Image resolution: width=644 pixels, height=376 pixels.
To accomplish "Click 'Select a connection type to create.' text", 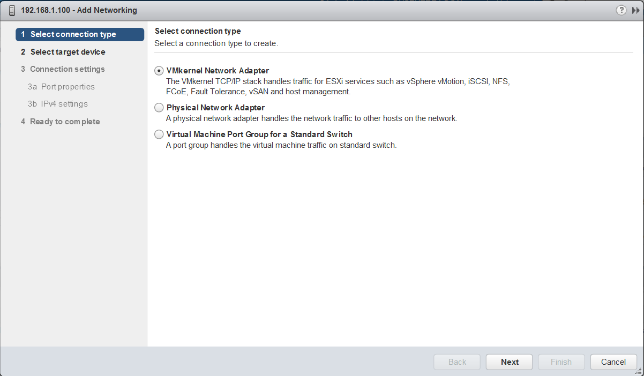I will [216, 43].
